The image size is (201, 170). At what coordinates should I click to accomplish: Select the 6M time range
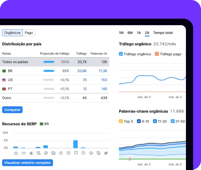pyautogui.click(x=130, y=33)
